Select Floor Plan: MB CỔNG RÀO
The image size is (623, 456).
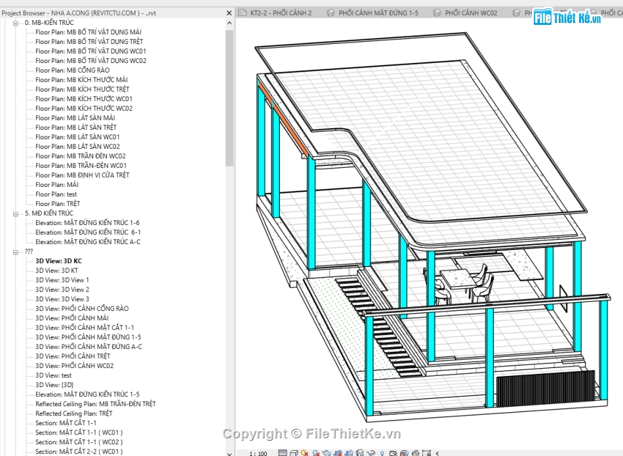(x=72, y=70)
